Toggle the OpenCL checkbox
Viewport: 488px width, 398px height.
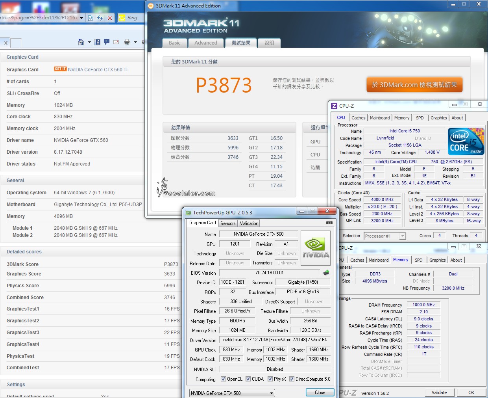point(224,379)
